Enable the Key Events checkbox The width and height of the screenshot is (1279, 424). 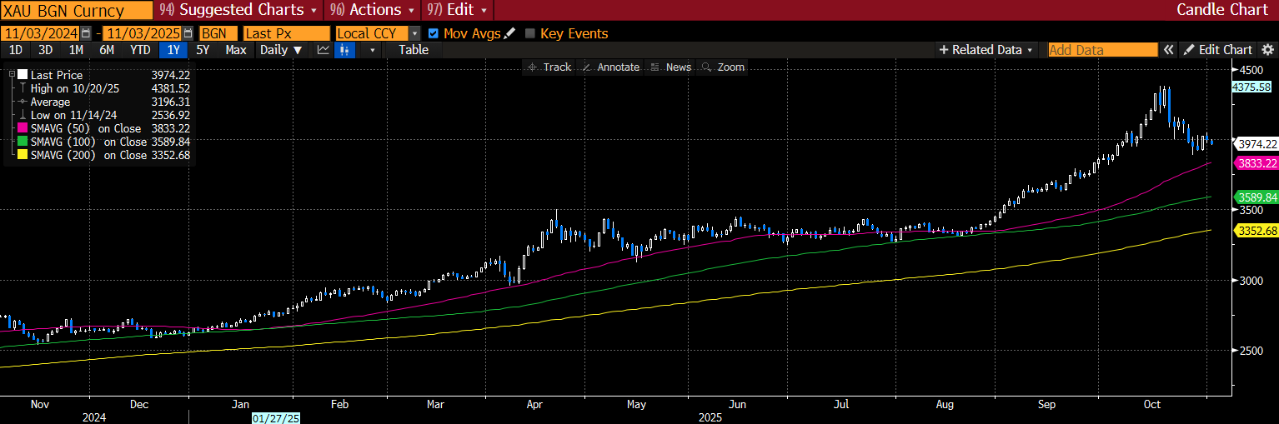tap(529, 33)
